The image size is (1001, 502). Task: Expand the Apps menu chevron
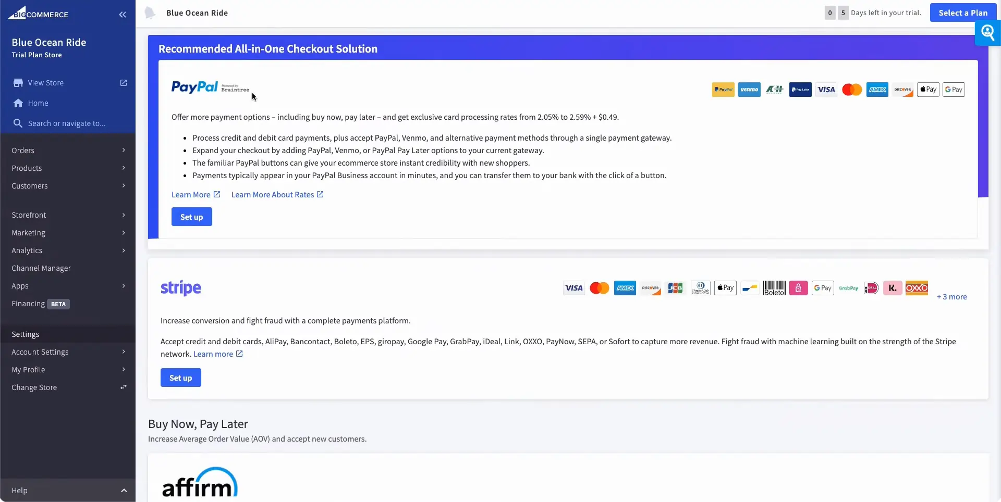[124, 286]
